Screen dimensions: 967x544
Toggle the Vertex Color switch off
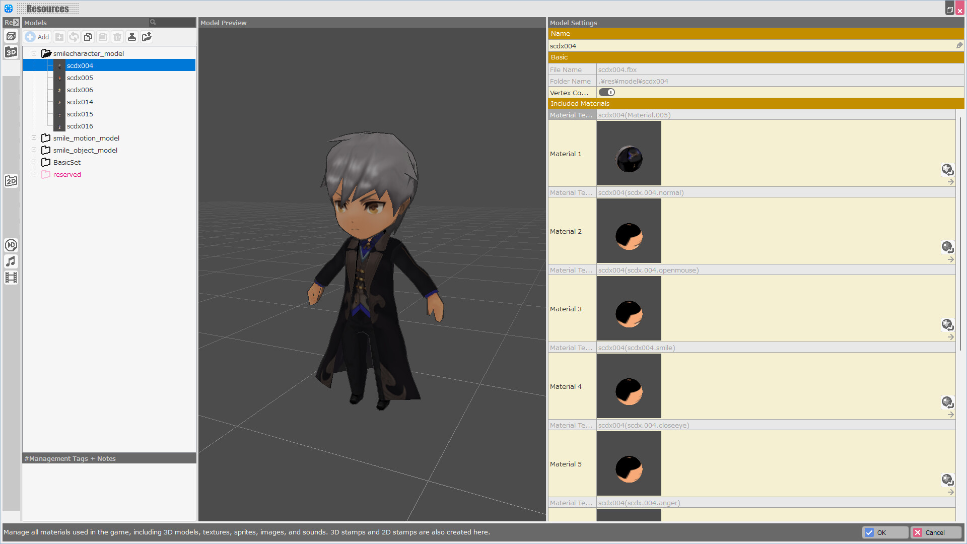pyautogui.click(x=606, y=92)
